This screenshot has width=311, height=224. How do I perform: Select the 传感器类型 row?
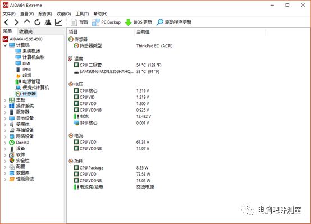(x=123, y=46)
